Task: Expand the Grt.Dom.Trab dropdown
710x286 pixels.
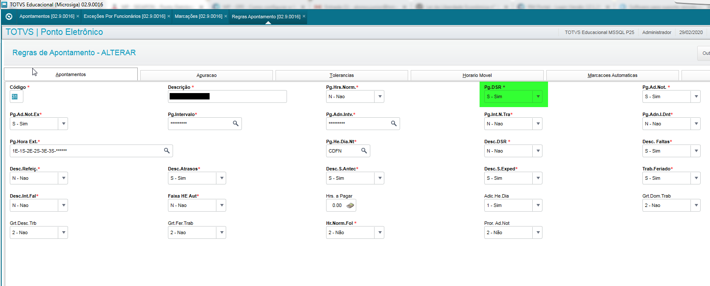Action: point(696,205)
